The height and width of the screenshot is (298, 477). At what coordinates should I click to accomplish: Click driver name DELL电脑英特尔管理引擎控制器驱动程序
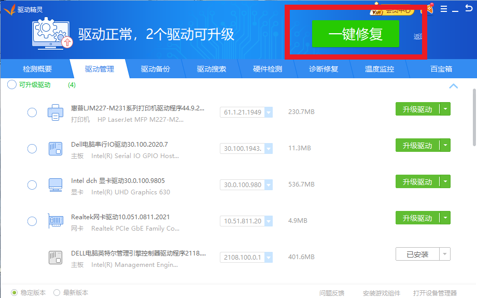coord(138,253)
